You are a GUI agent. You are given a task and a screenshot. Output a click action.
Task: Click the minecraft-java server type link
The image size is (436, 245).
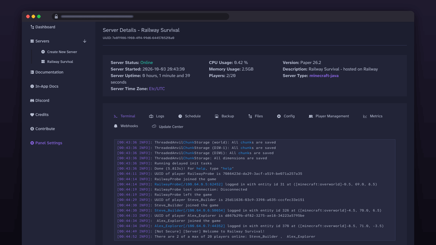324,76
